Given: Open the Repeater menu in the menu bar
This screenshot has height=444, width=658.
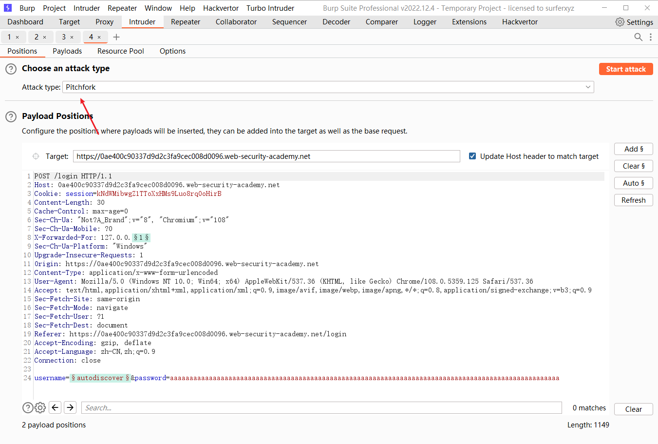Looking at the screenshot, I should [x=122, y=8].
